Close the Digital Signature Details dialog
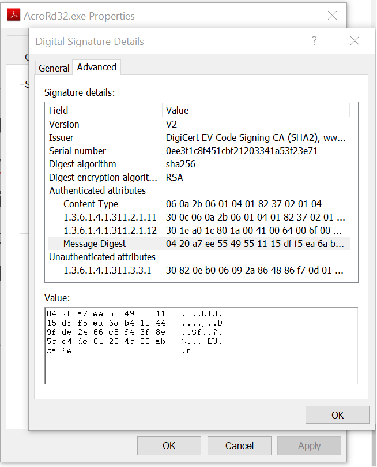Viewport: 377px width, 467px height. pos(355,41)
